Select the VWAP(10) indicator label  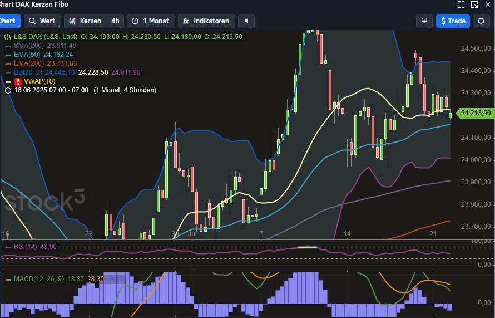39,81
